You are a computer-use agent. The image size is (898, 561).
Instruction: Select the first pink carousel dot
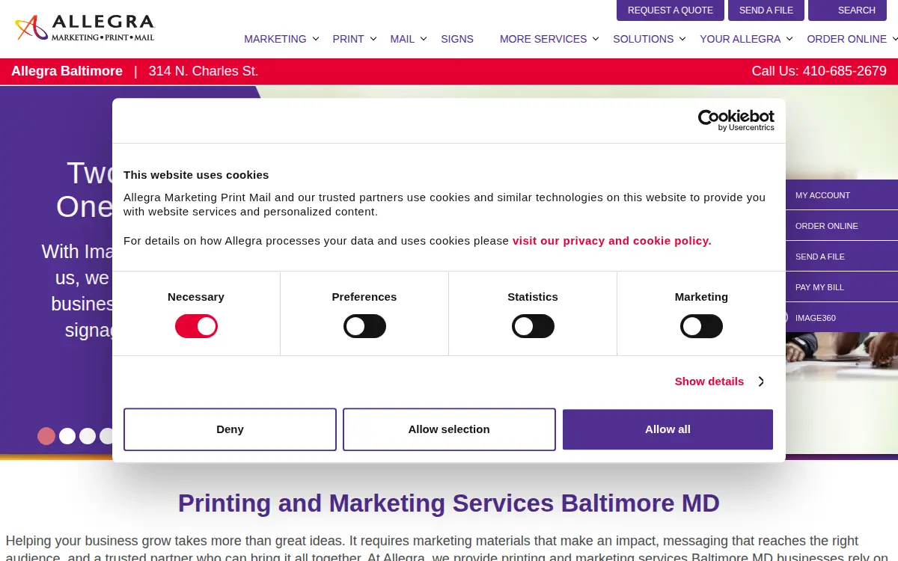coord(46,436)
